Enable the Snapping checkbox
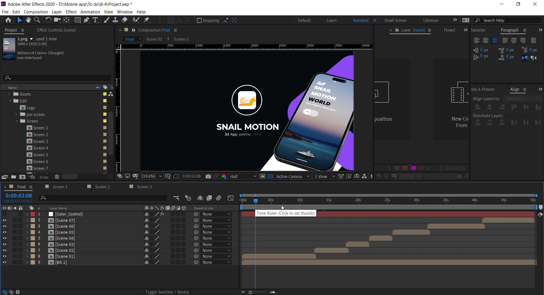This screenshot has width=544, height=295. pyautogui.click(x=199, y=20)
